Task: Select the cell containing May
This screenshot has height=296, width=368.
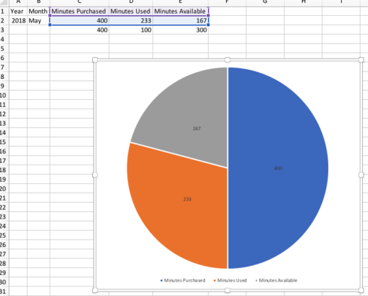Action: pos(38,20)
